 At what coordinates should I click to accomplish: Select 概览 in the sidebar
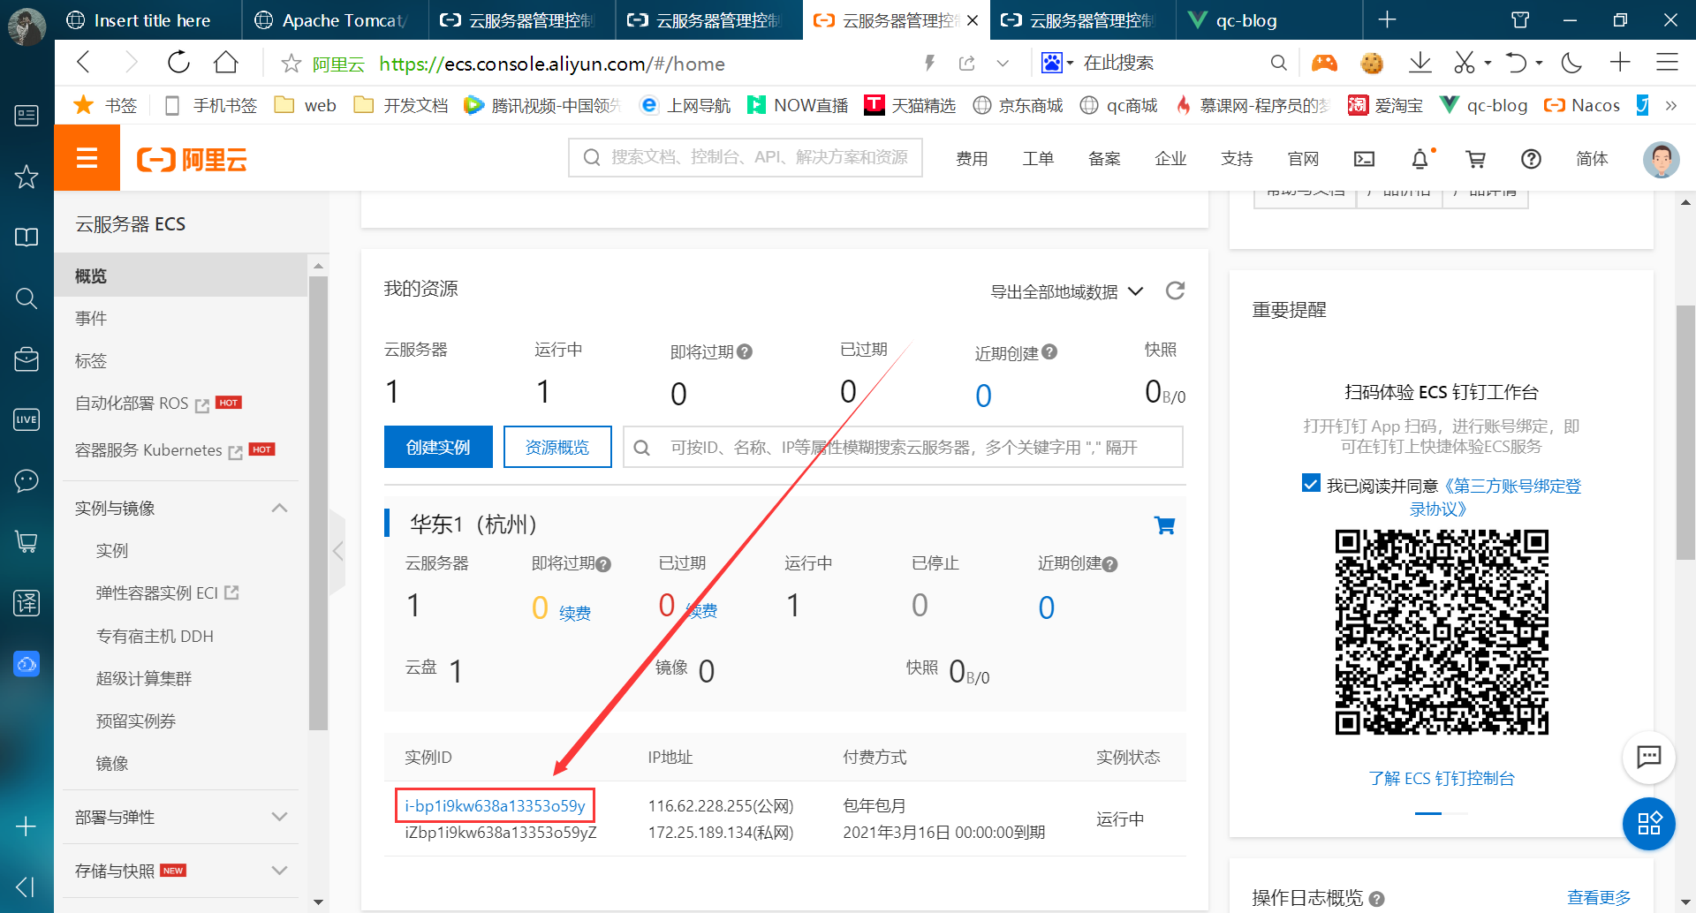point(181,275)
